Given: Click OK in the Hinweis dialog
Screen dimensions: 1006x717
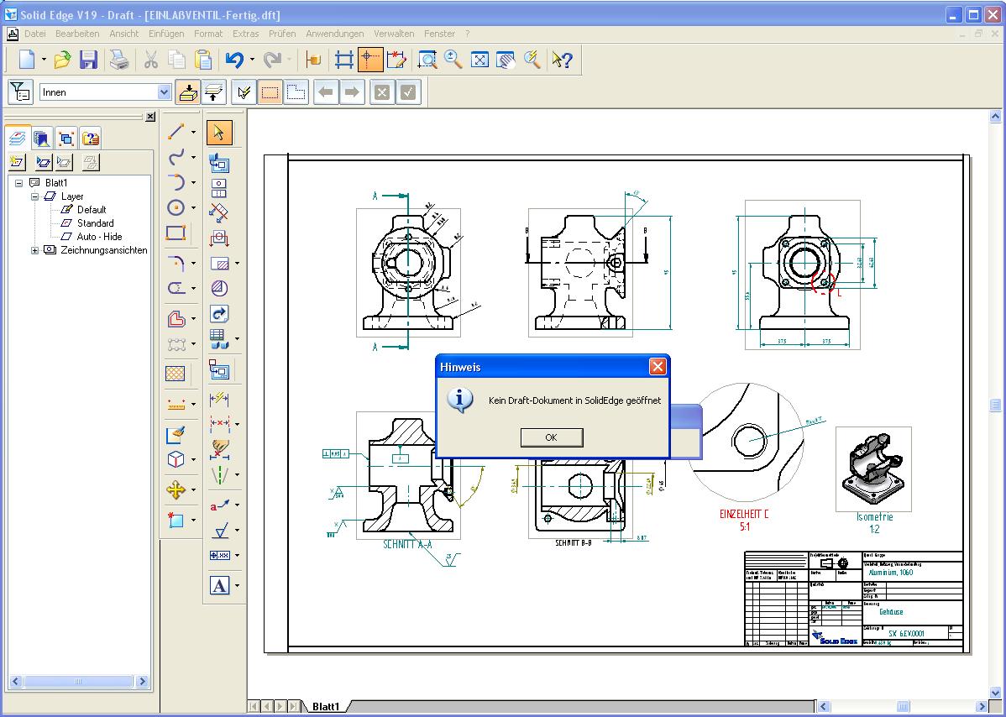Looking at the screenshot, I should point(552,437).
